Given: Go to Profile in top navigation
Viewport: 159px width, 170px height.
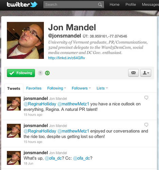Looking at the screenshot, I should [130, 4].
